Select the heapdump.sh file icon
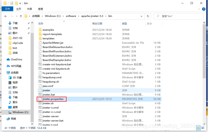The image size is (208, 132). click(x=40, y=82)
